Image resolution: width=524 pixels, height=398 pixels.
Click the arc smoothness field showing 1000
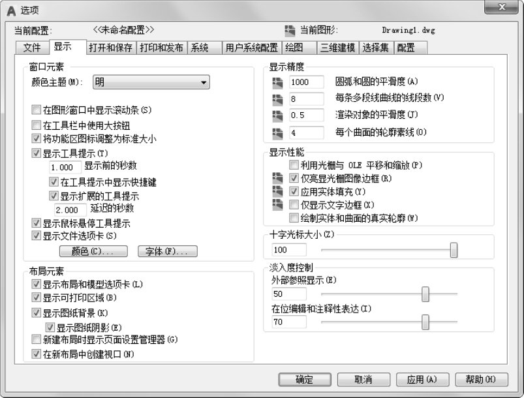click(x=307, y=82)
